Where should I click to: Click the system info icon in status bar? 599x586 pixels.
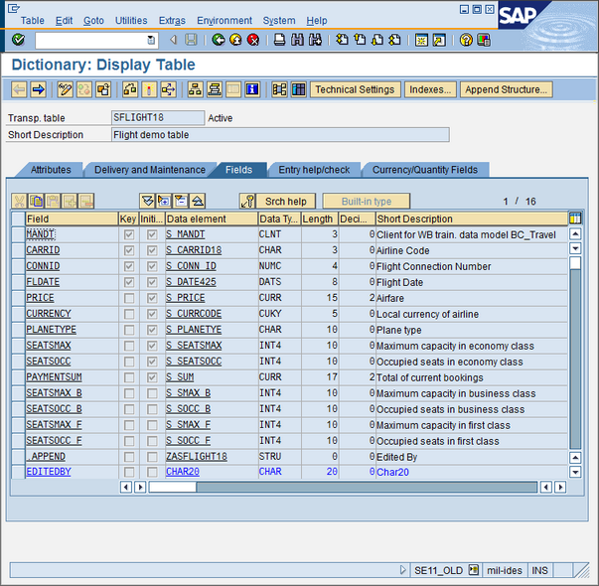[x=473, y=570]
